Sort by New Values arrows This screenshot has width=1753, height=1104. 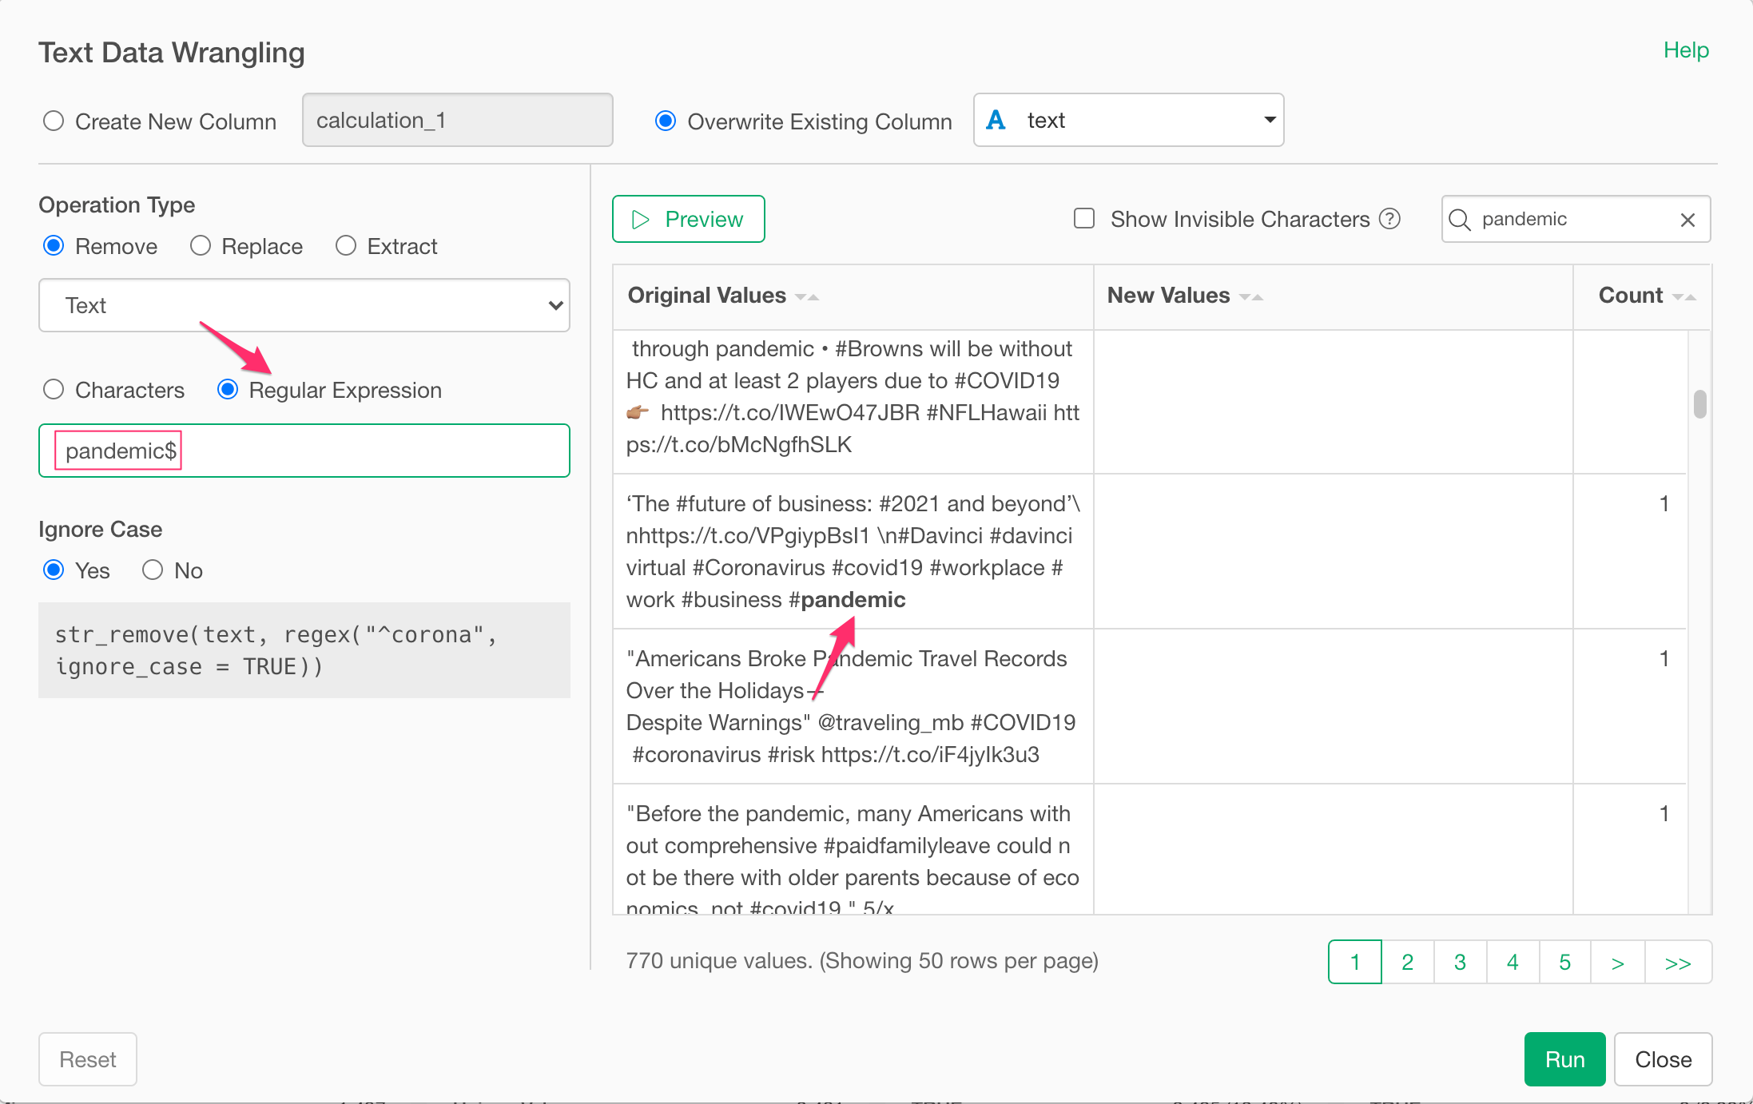[1250, 296]
